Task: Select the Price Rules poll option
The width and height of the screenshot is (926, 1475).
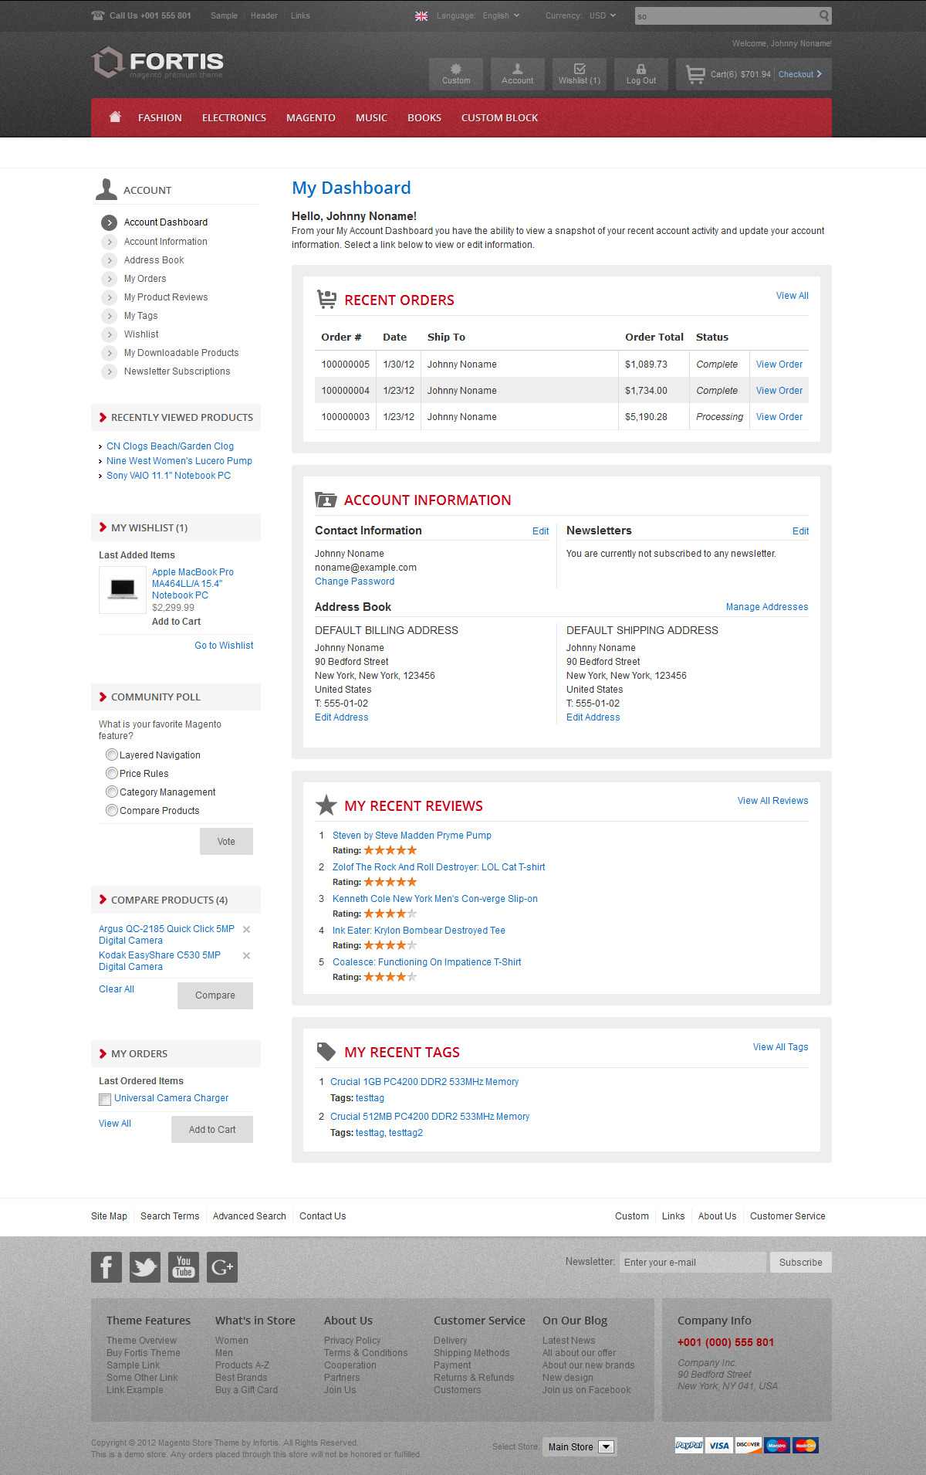Action: pyautogui.click(x=112, y=773)
